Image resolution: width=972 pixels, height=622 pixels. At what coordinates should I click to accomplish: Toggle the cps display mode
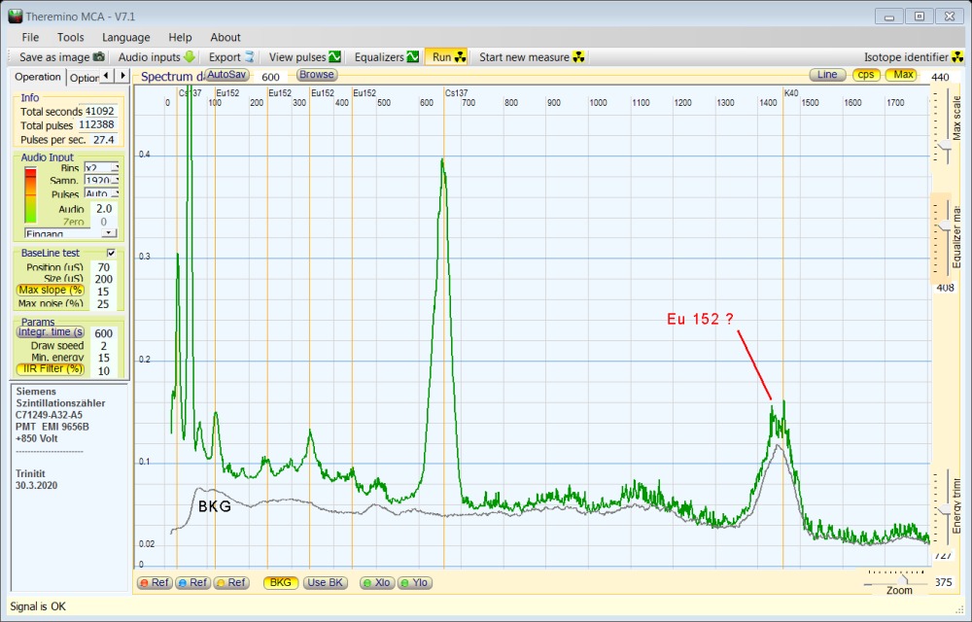(x=865, y=75)
